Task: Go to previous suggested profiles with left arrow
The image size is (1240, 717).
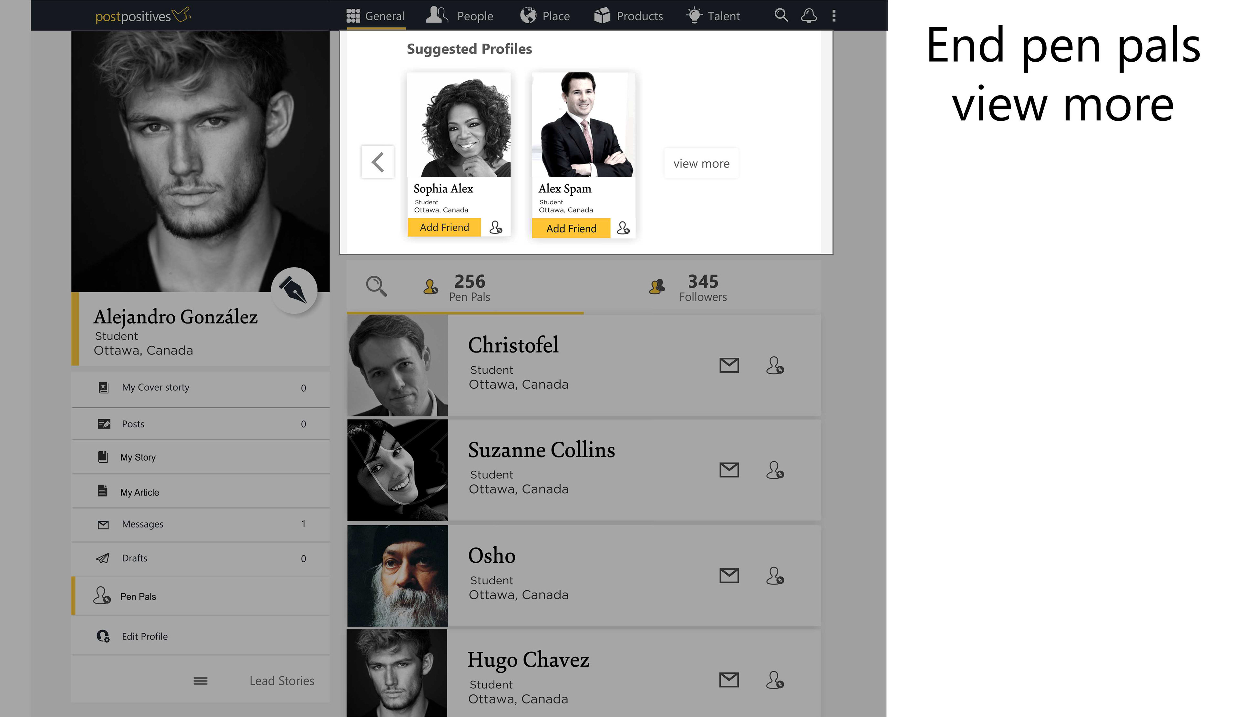Action: coord(377,162)
